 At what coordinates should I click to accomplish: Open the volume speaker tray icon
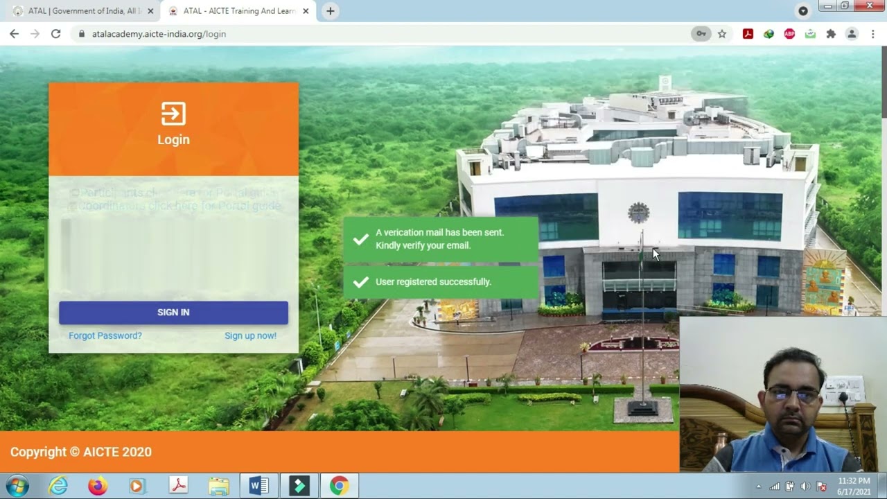805,487
